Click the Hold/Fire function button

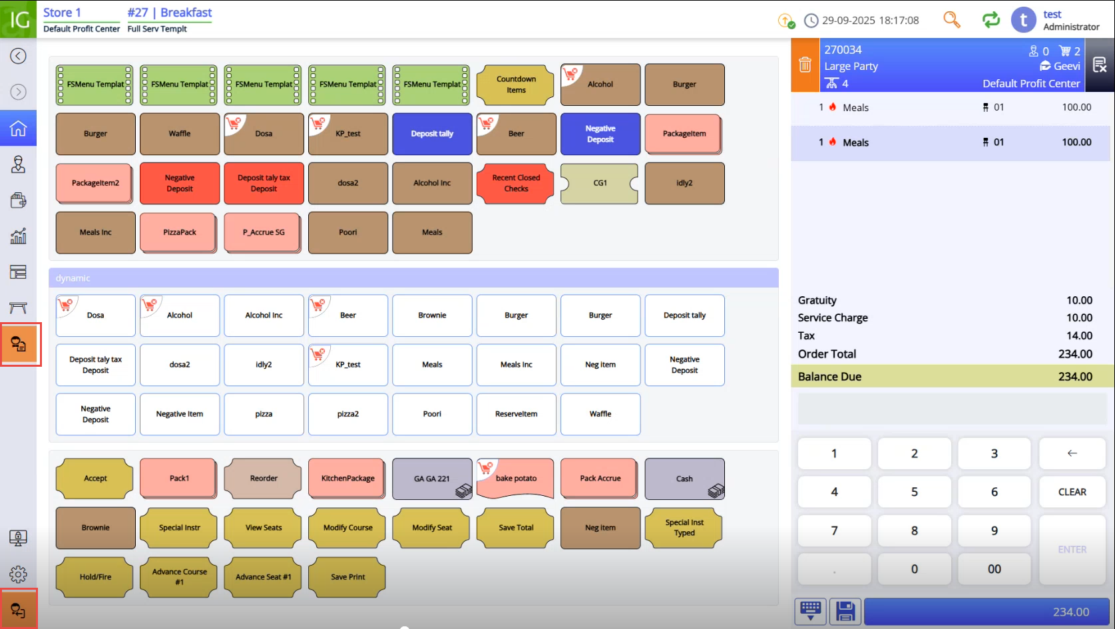click(95, 577)
